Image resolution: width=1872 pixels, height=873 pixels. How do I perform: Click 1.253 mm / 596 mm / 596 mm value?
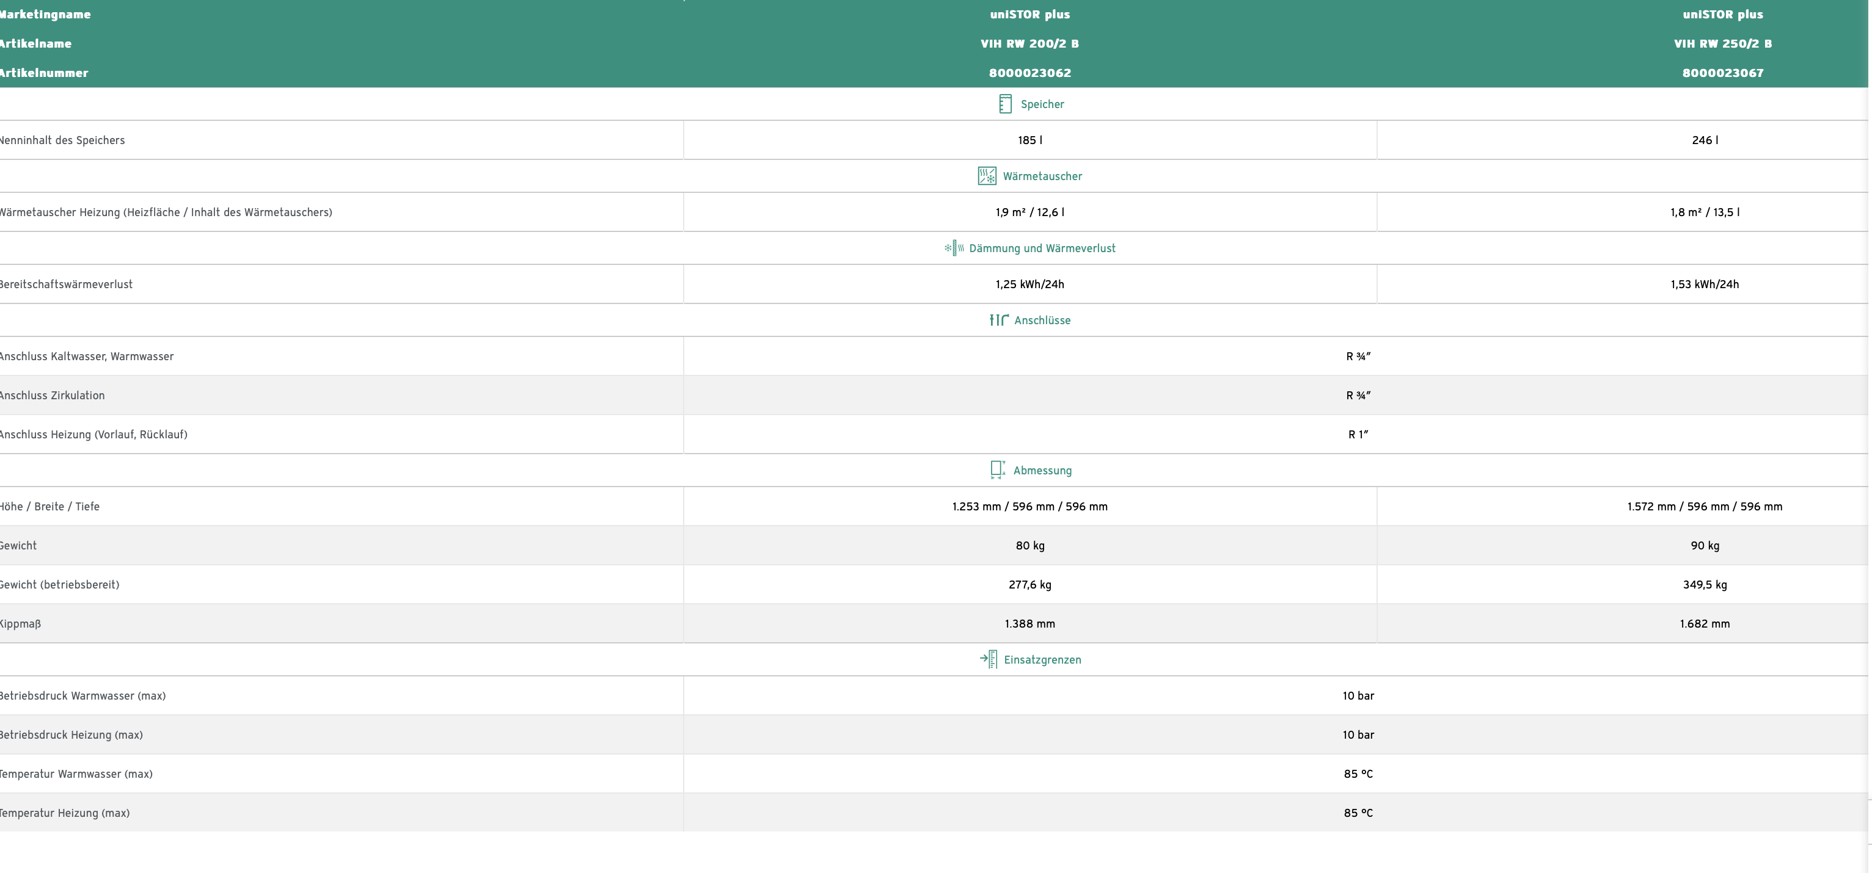[x=1029, y=506]
